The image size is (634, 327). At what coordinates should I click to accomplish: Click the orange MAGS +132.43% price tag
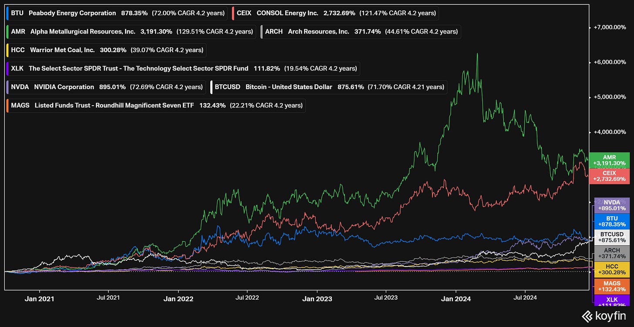[612, 286]
